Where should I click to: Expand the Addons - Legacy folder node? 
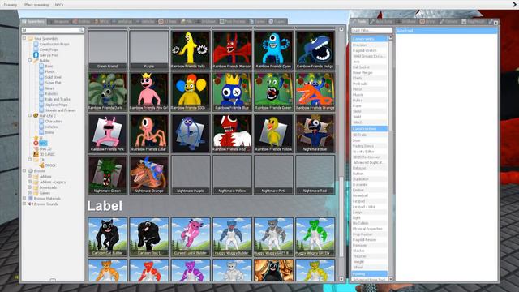pyautogui.click(x=30, y=182)
